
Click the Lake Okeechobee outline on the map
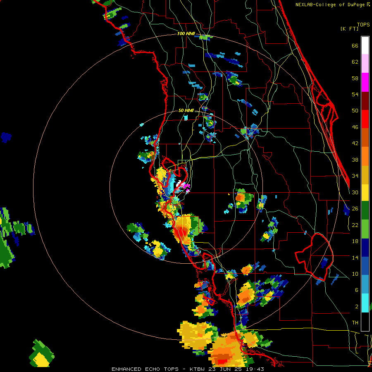[x=315, y=257]
